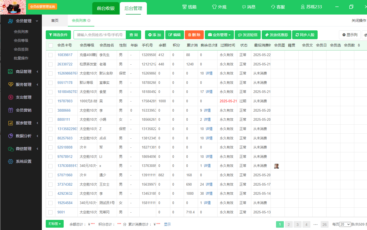Image resolution: width=367 pixels, height=230 pixels.
Task: Click the 添加 add member button
Action: [x=155, y=35]
